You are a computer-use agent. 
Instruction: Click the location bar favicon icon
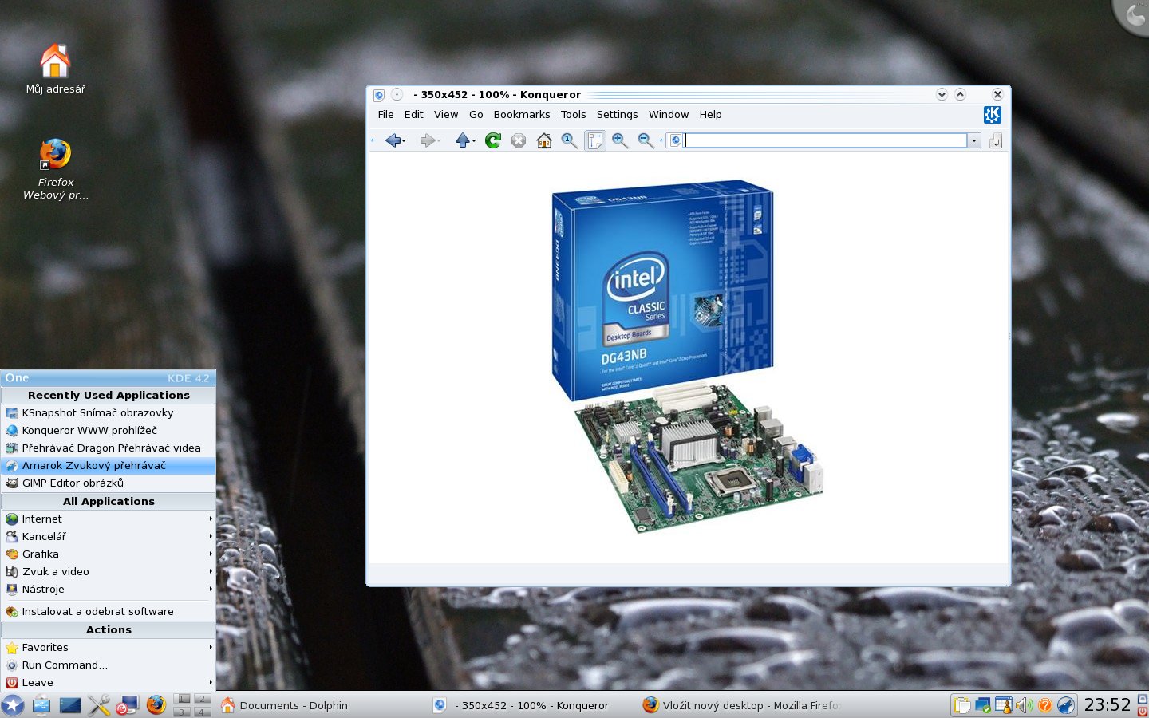click(675, 140)
